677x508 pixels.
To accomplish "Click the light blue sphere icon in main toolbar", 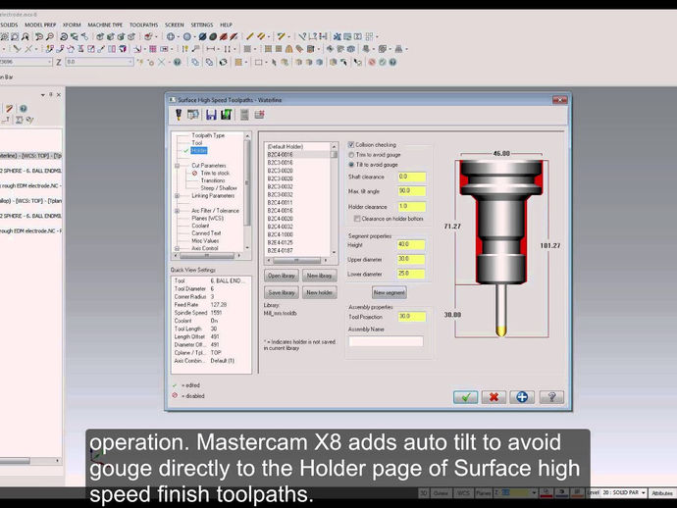I will [187, 36].
